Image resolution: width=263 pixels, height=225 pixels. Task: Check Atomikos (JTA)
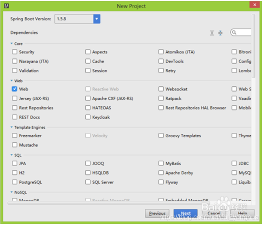161,52
